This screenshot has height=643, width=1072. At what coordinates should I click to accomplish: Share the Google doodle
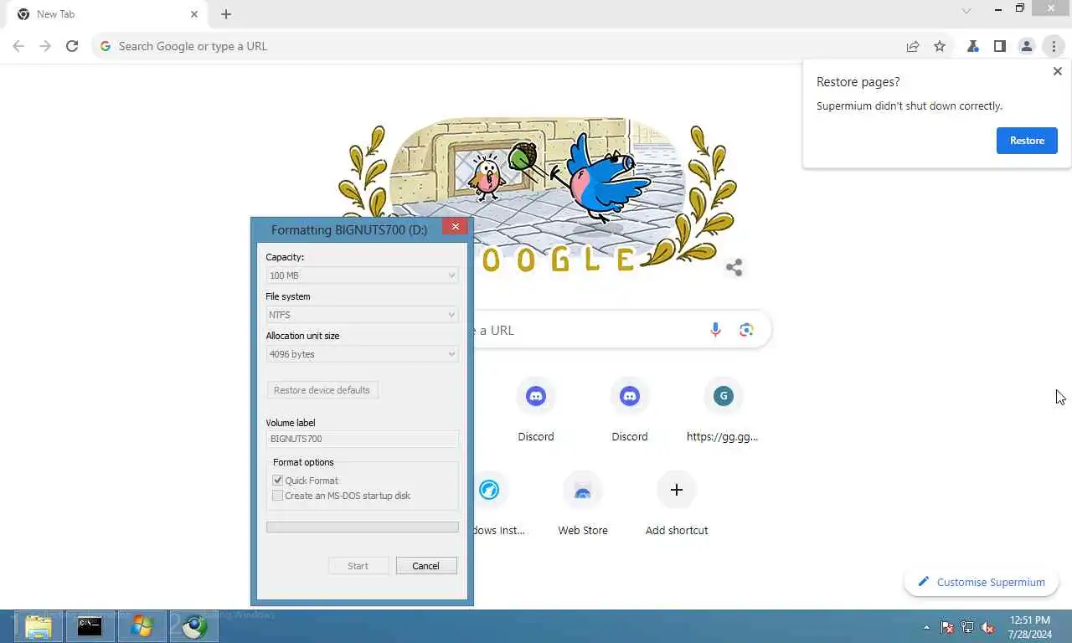click(x=734, y=268)
